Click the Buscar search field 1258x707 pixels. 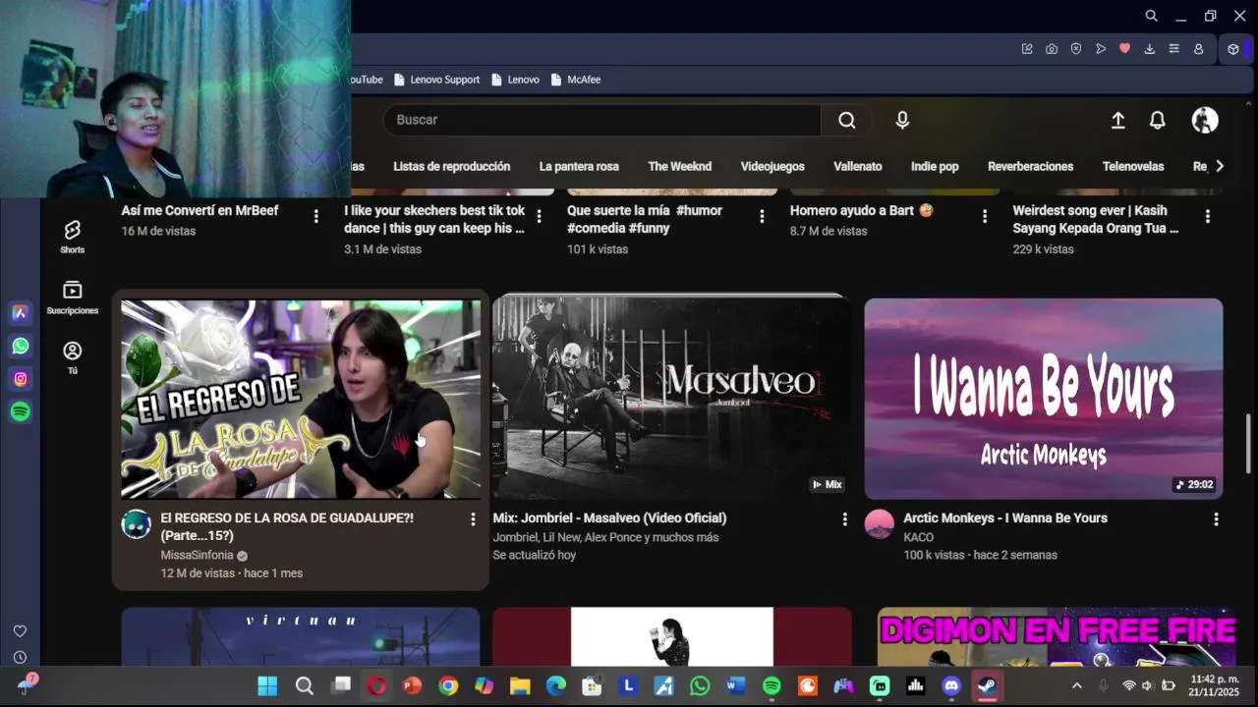(x=601, y=120)
